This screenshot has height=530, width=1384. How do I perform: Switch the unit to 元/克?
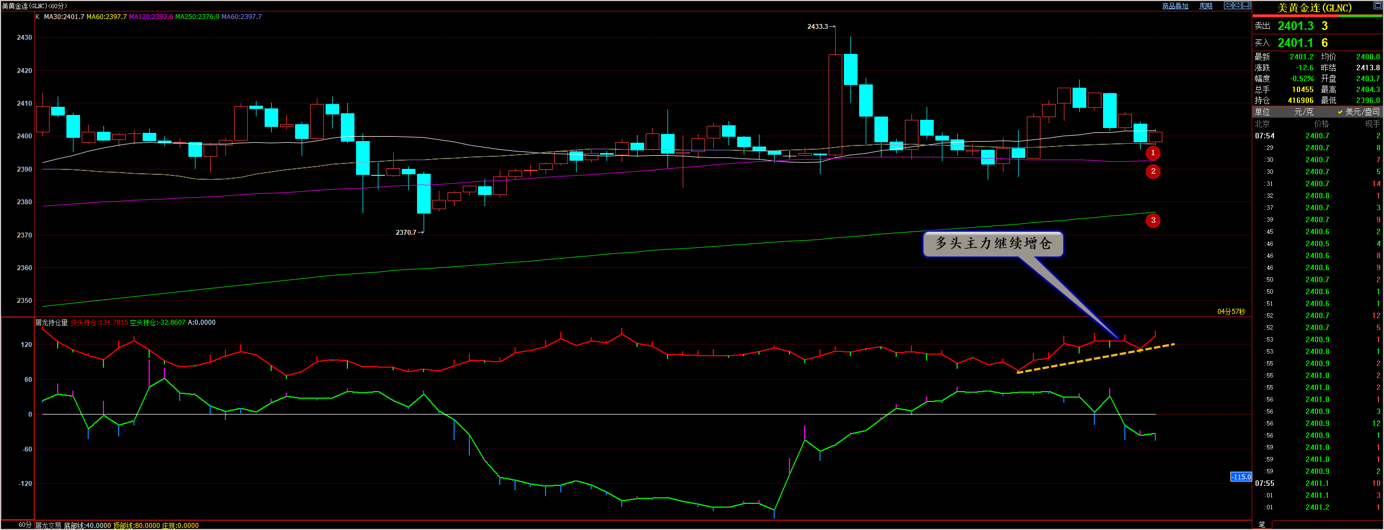(1303, 112)
